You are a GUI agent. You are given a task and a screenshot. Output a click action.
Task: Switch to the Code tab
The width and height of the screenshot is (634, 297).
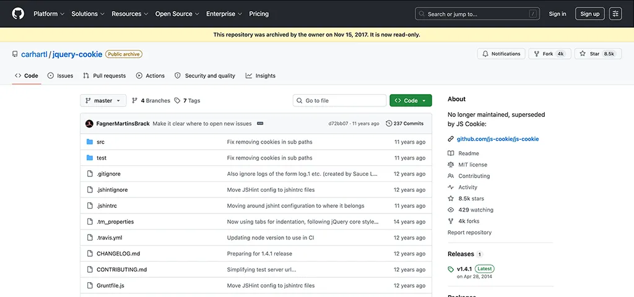(x=27, y=75)
